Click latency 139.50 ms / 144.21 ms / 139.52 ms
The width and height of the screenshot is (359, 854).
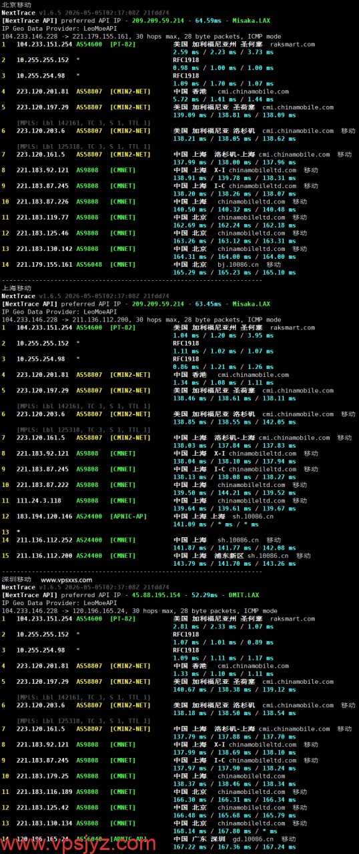(x=230, y=492)
